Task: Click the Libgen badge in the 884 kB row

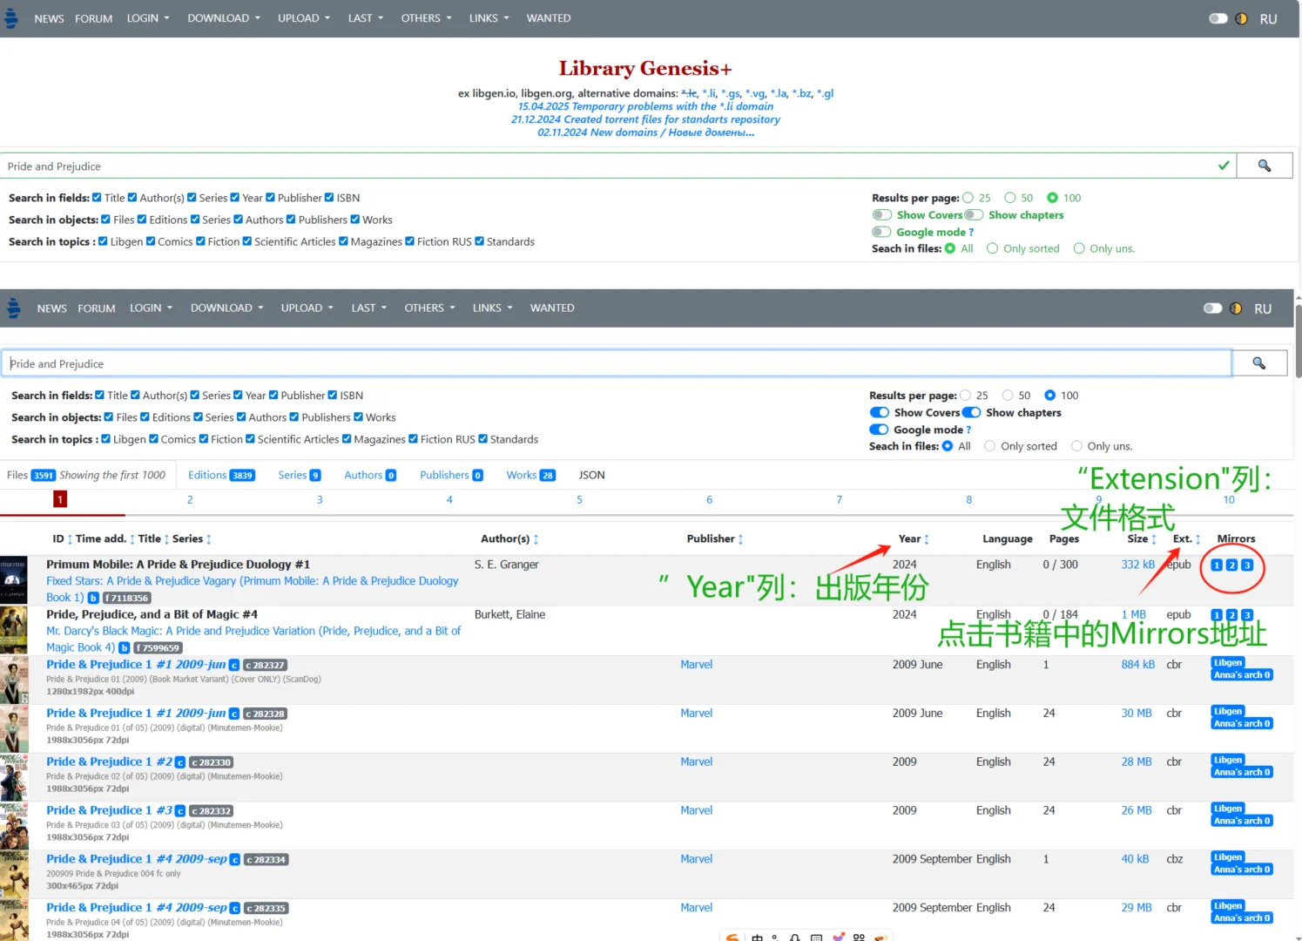Action: click(x=1228, y=663)
